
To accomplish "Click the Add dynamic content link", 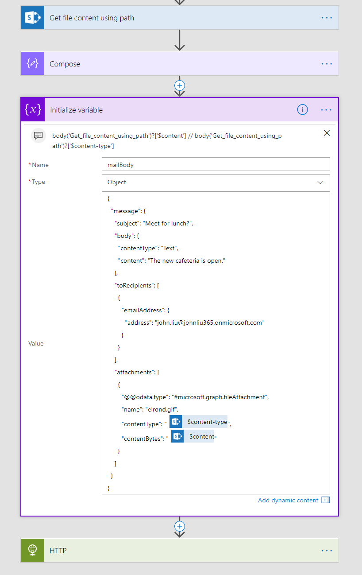I will (x=288, y=500).
